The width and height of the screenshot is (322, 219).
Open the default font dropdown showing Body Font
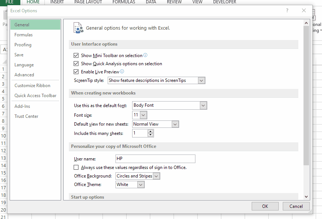coord(203,106)
